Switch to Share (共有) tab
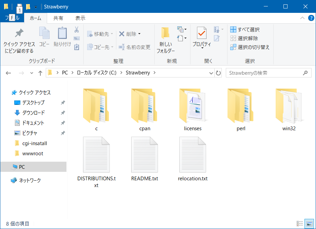316x229 pixels. tap(58, 18)
